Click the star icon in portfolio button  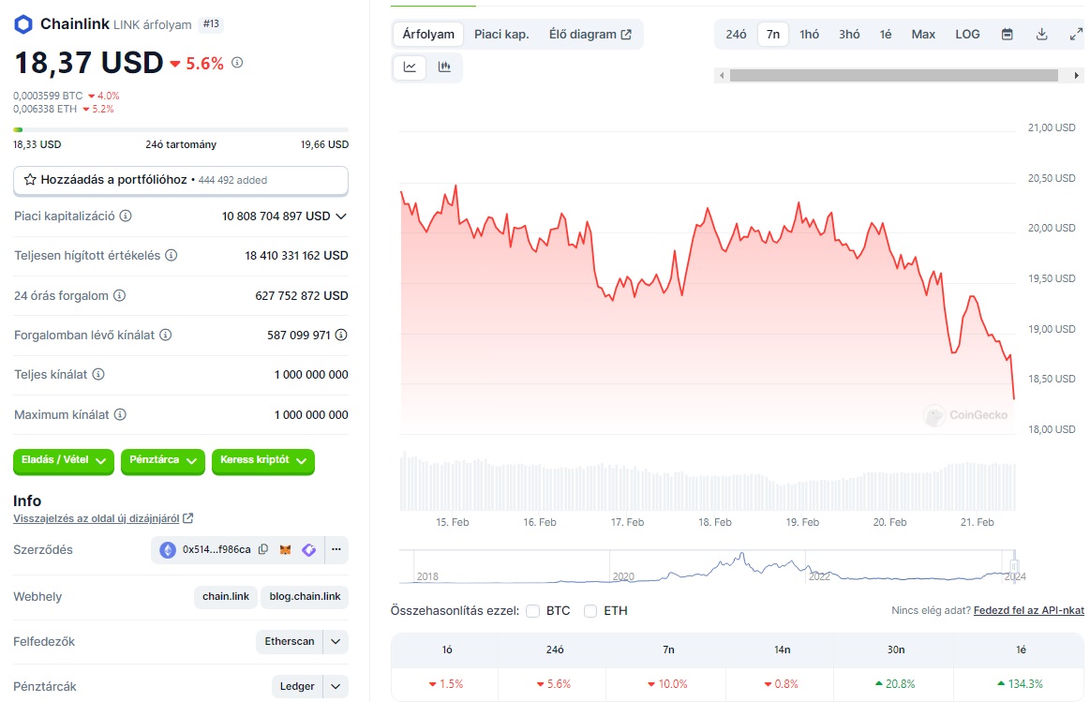[30, 180]
